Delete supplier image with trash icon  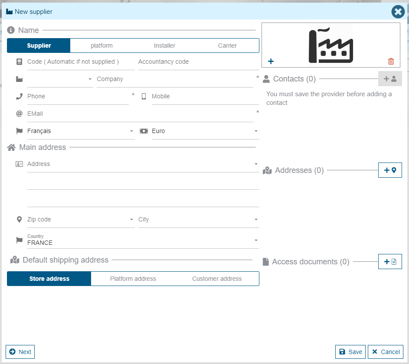[x=391, y=62]
